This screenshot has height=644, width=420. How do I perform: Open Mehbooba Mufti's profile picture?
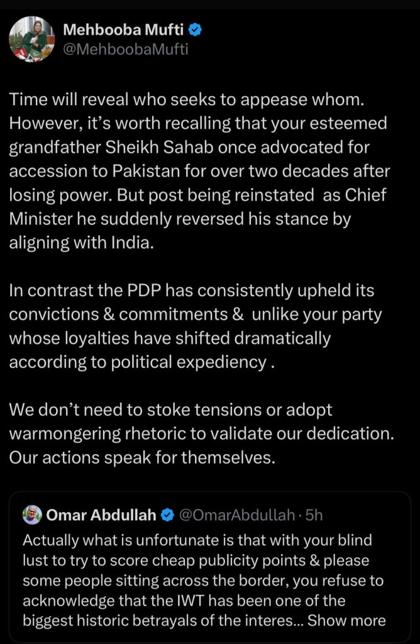(x=32, y=39)
